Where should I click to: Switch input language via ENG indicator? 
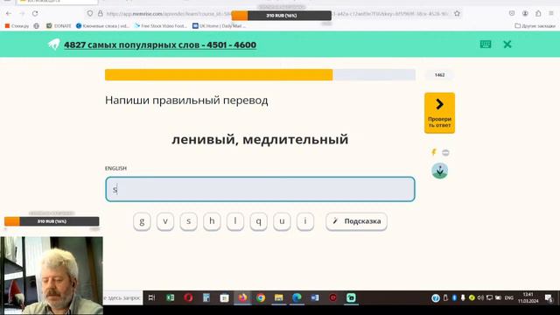tap(509, 297)
